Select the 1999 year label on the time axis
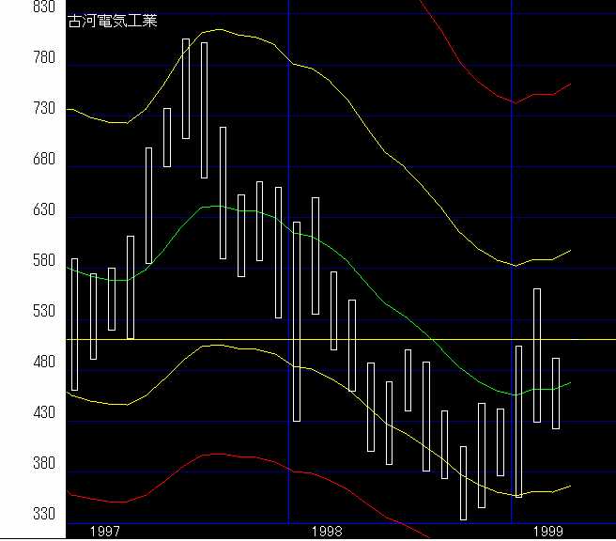616x541 pixels. pos(549,531)
